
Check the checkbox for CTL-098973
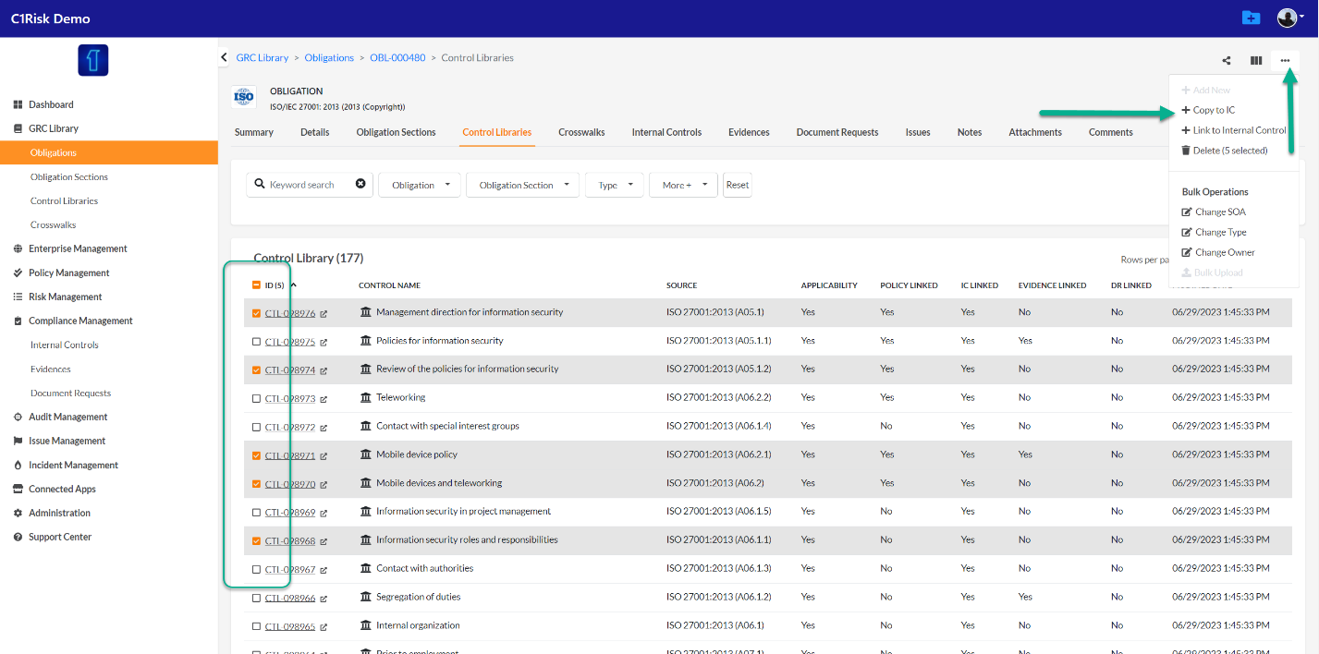(x=256, y=398)
